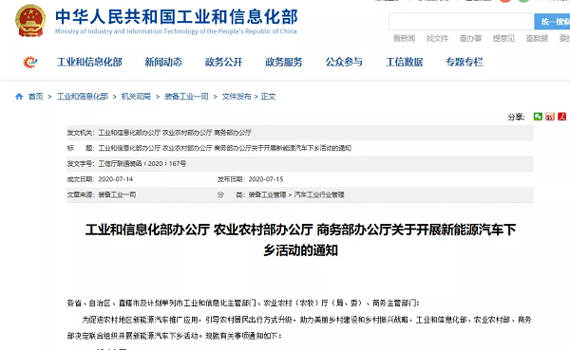Open 新闻动态 navigation menu
Screen dimensions: 570x350
(x=163, y=62)
